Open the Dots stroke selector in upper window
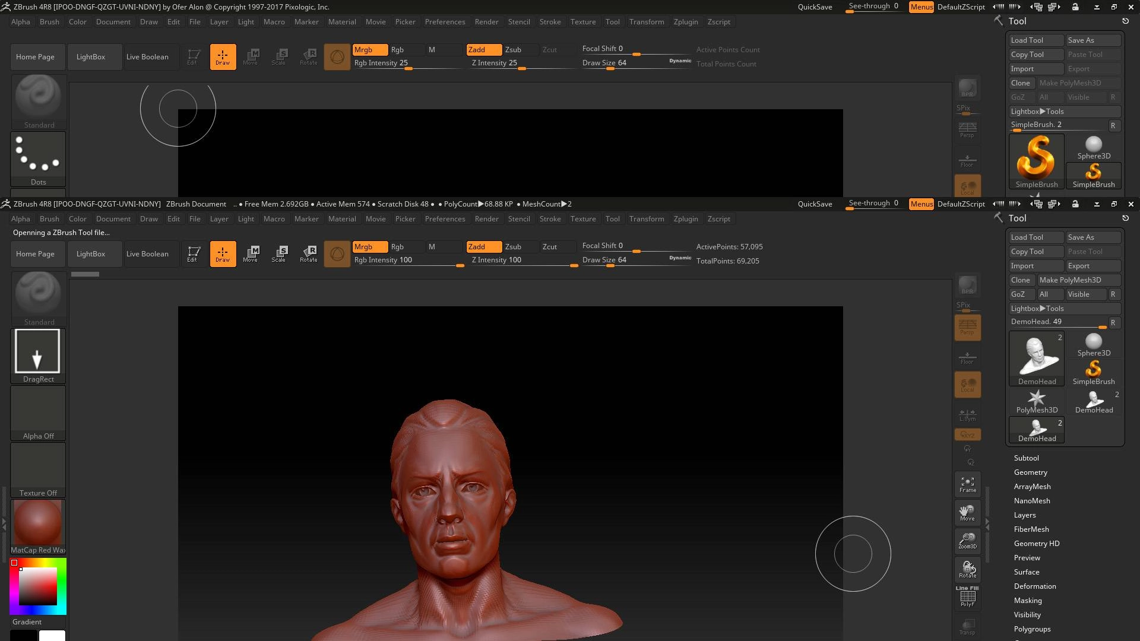Image resolution: width=1140 pixels, height=641 pixels. pos(38,159)
